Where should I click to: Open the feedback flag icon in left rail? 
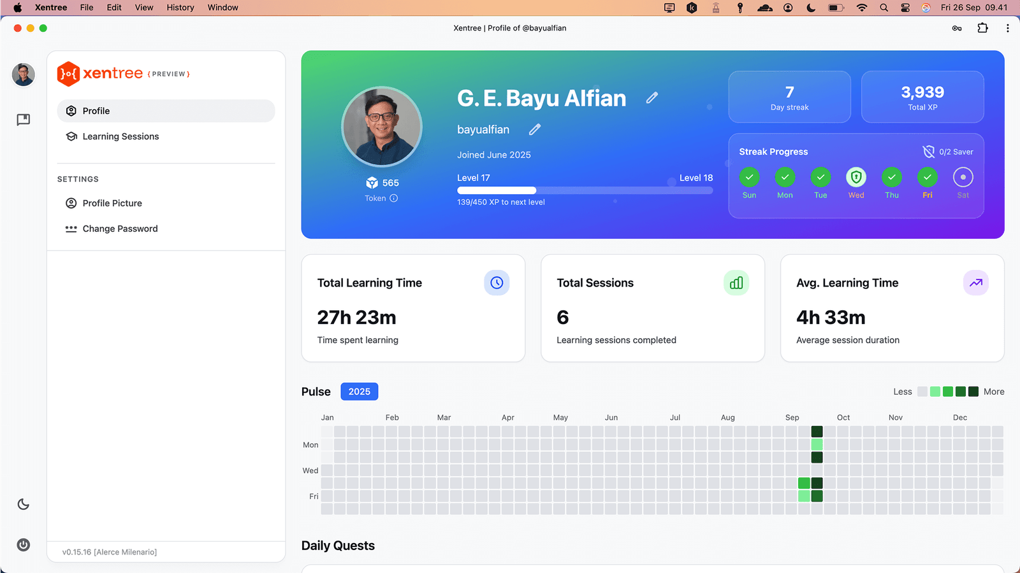(24, 120)
